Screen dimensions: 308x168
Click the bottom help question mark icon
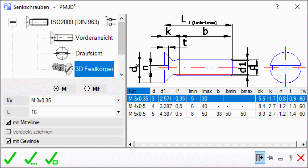291,158
